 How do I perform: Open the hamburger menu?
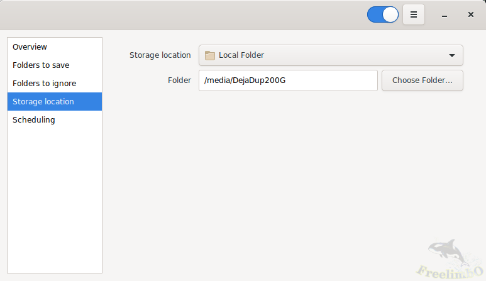point(414,14)
